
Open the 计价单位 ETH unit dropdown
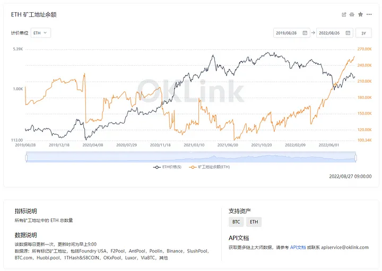[x=40, y=33]
